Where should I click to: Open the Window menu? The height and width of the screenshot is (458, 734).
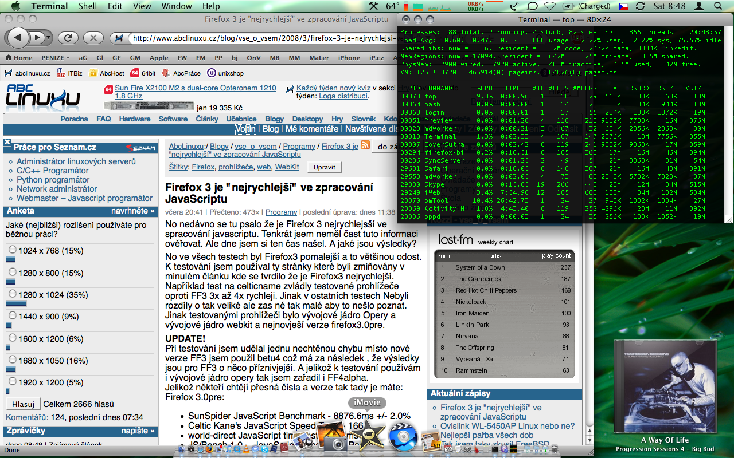click(x=177, y=6)
